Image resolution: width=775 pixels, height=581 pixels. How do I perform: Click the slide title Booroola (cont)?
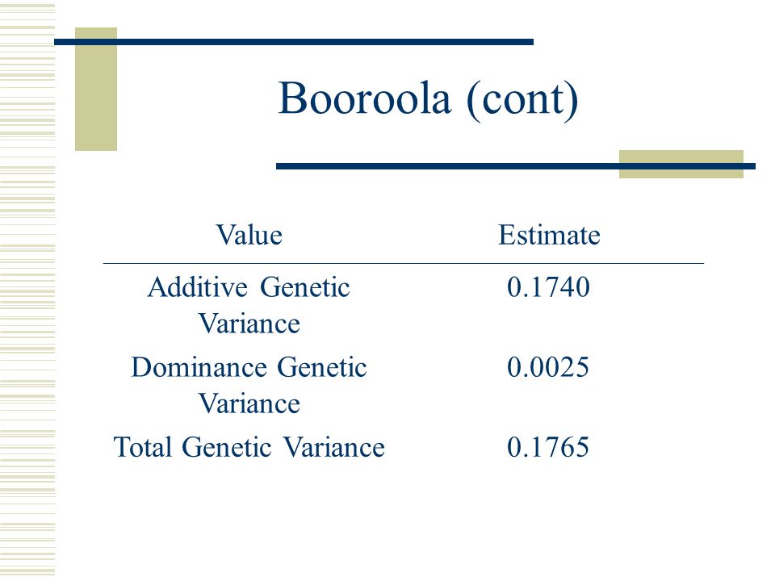coord(428,99)
